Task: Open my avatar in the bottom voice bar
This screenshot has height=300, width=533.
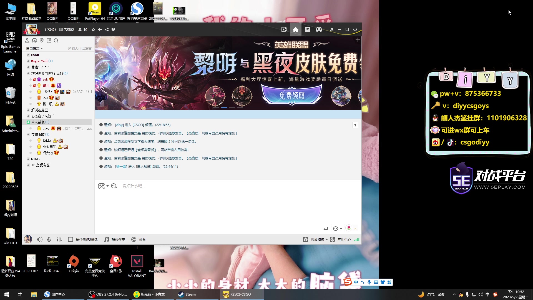Action: pyautogui.click(x=28, y=239)
